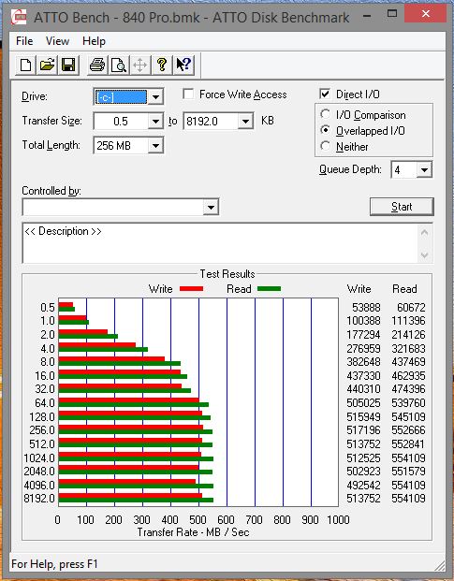Click the Start benchmark button

point(402,207)
